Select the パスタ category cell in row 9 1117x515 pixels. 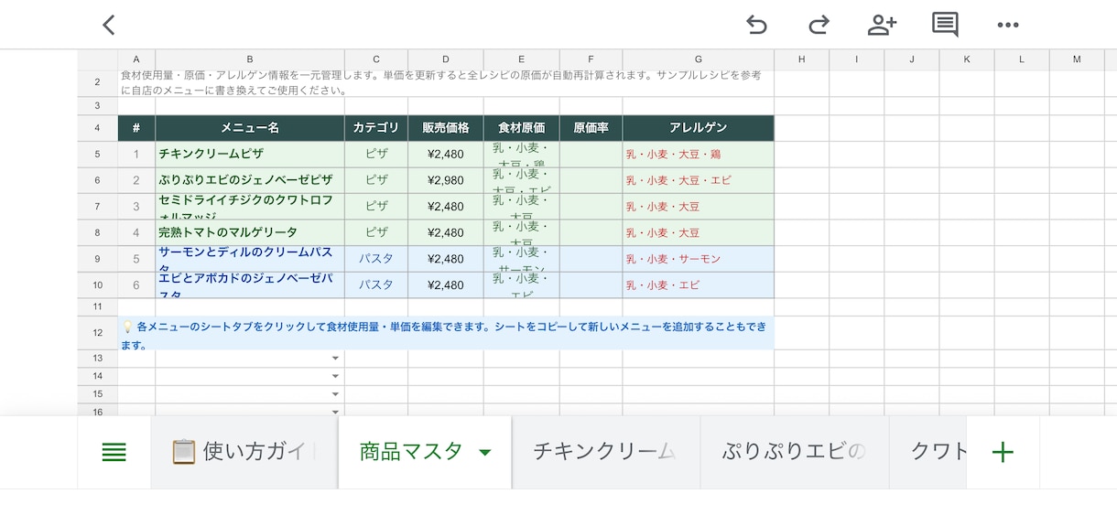click(376, 259)
